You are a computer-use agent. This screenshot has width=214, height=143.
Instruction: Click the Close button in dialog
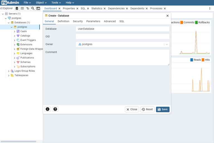(x=132, y=109)
